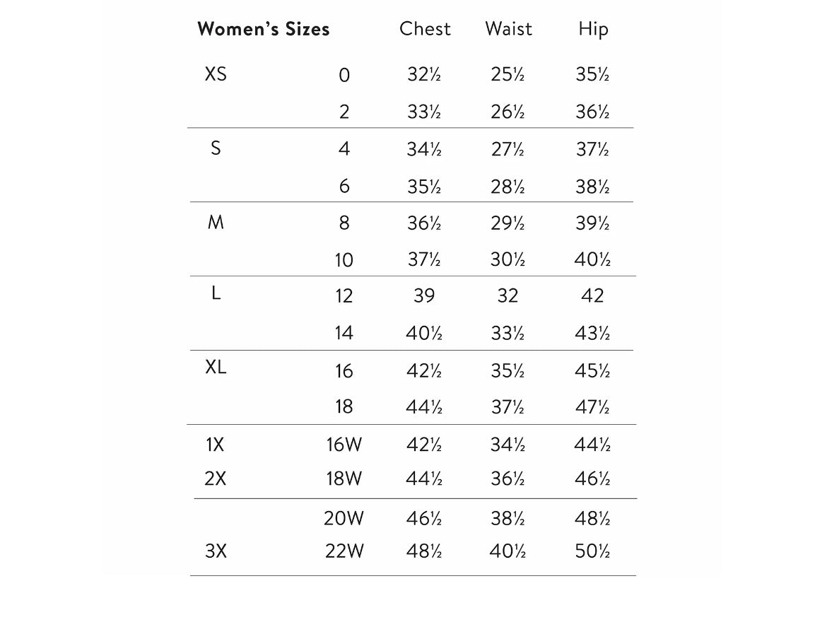
Task: Click the 22W size cell
Action: (x=344, y=551)
